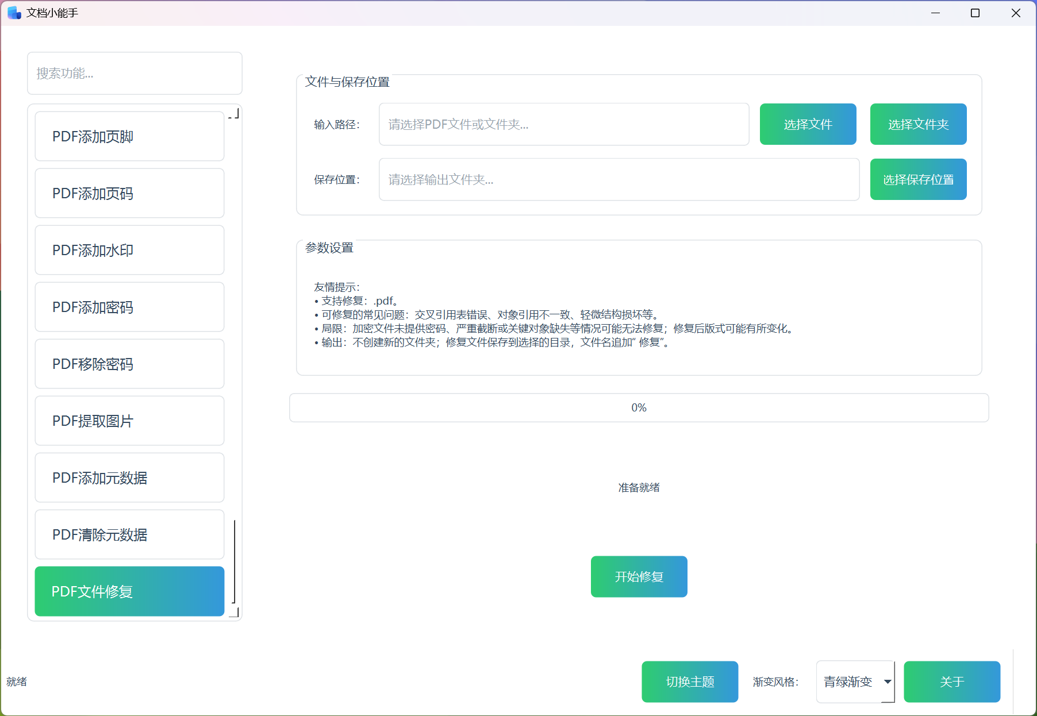Select the PDF添加页码 tool

coord(129,193)
